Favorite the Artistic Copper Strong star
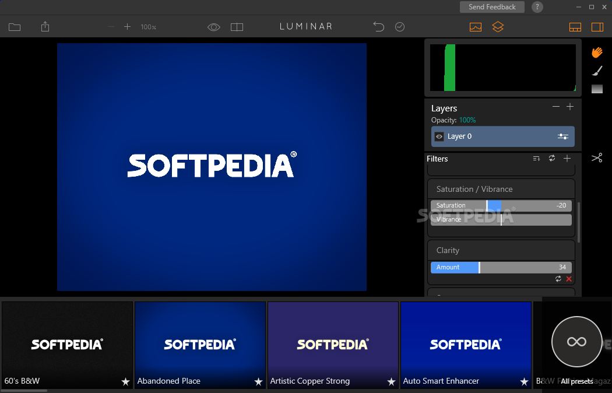 pyautogui.click(x=391, y=381)
